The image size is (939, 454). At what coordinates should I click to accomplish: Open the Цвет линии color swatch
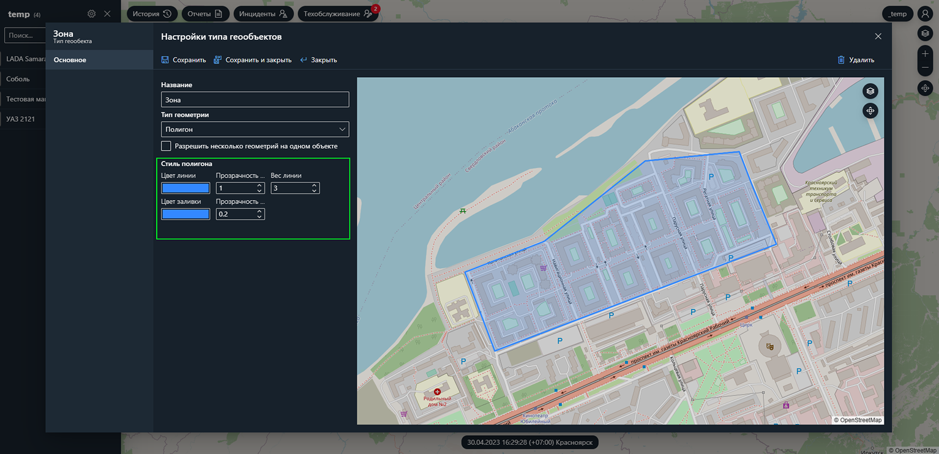185,188
